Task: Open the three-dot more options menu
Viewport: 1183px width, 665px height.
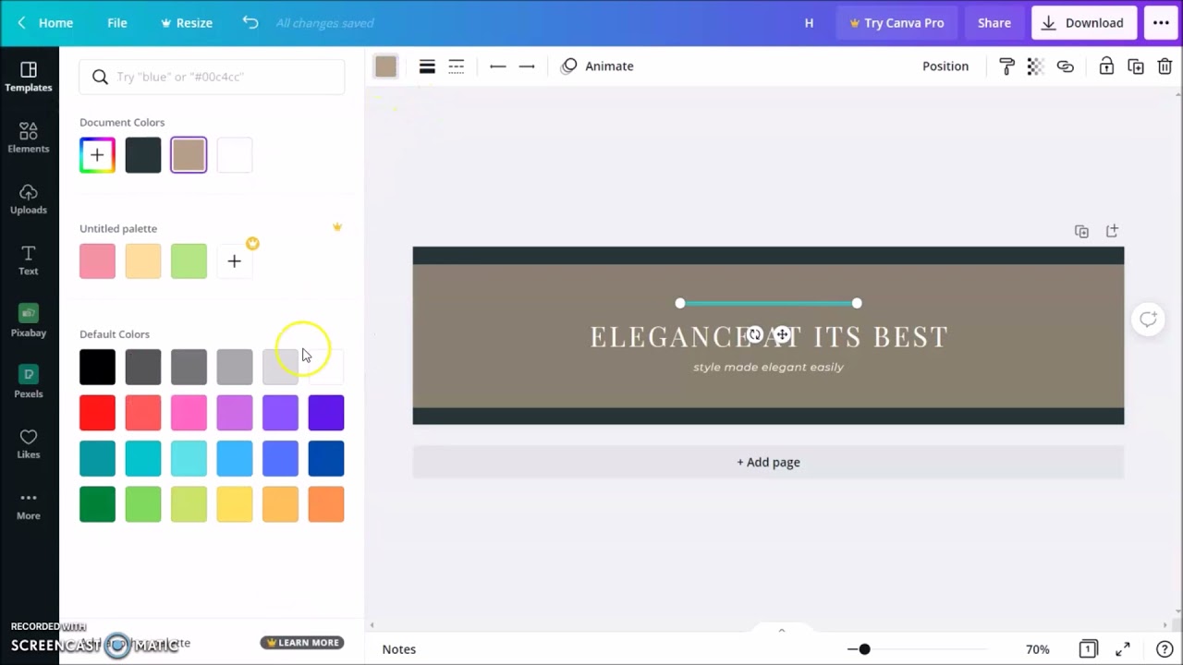Action: pos(1161,22)
